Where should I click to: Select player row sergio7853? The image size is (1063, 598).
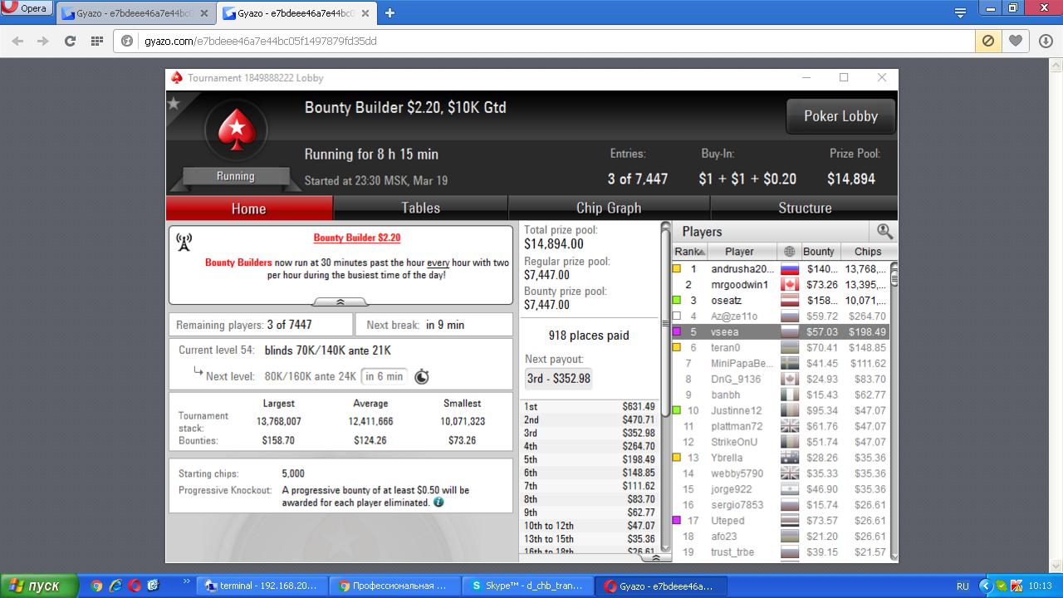tap(780, 505)
